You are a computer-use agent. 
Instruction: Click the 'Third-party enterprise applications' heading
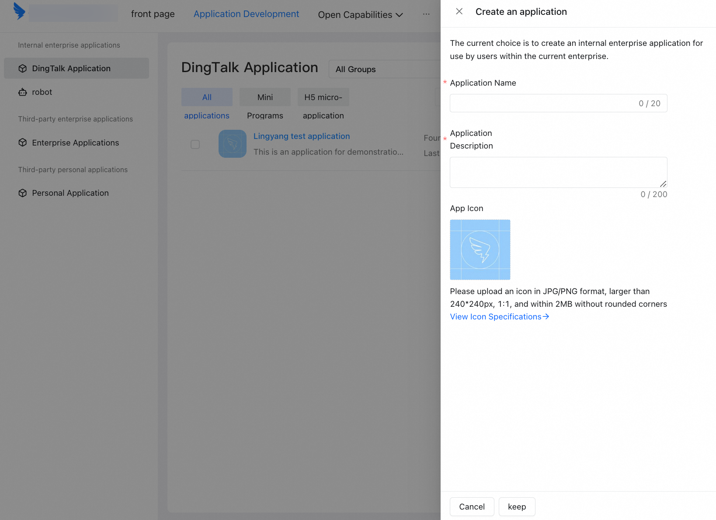76,119
